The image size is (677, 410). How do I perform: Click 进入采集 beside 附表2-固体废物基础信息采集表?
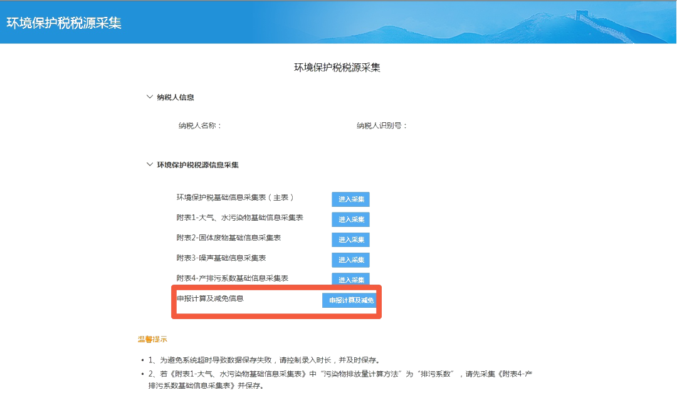point(350,239)
